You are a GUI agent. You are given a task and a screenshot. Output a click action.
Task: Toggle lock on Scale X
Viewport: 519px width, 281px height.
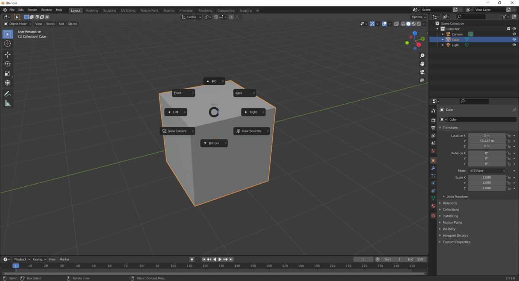[x=509, y=178]
